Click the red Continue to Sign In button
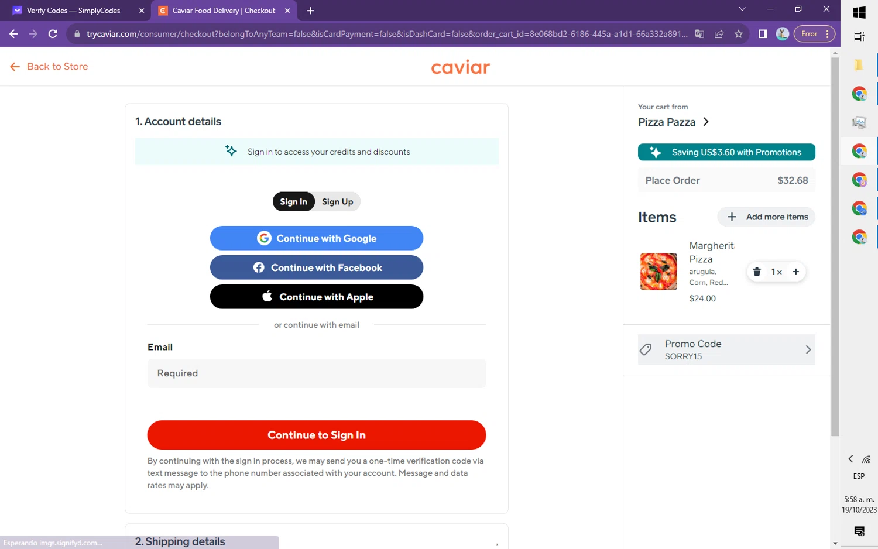The image size is (878, 549). click(x=317, y=435)
